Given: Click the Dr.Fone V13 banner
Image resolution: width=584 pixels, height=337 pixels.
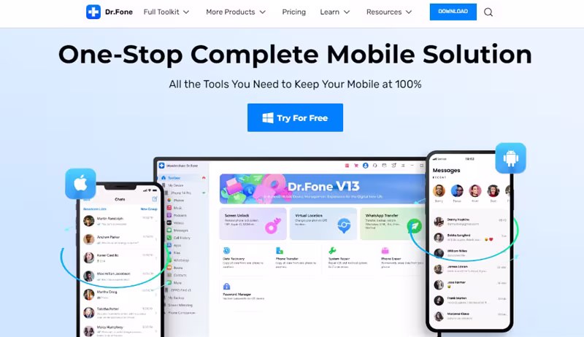Looking at the screenshot, I should tap(323, 189).
